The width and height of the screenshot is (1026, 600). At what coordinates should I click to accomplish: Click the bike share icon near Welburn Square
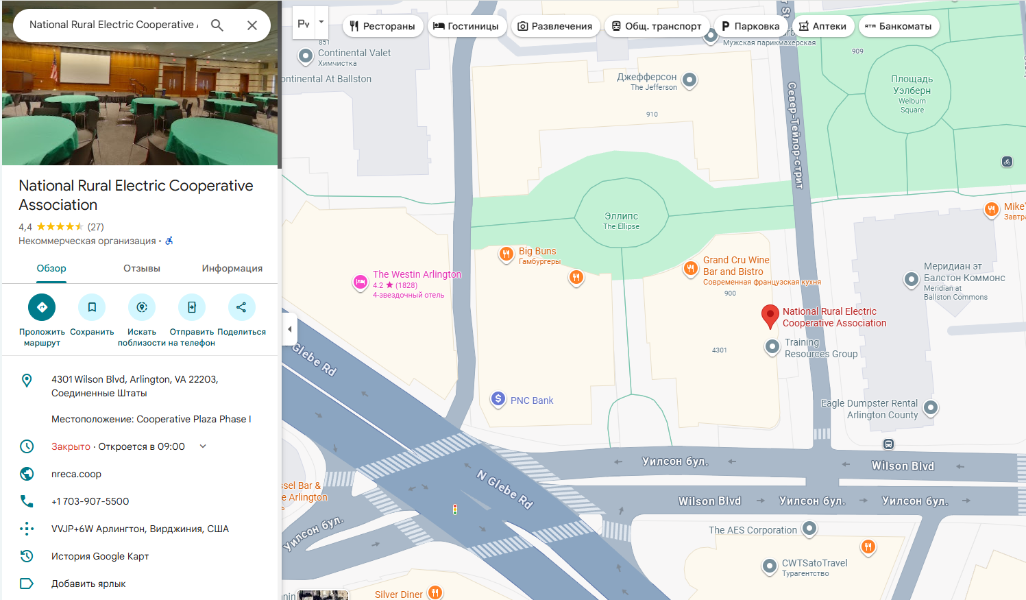[x=1007, y=162]
